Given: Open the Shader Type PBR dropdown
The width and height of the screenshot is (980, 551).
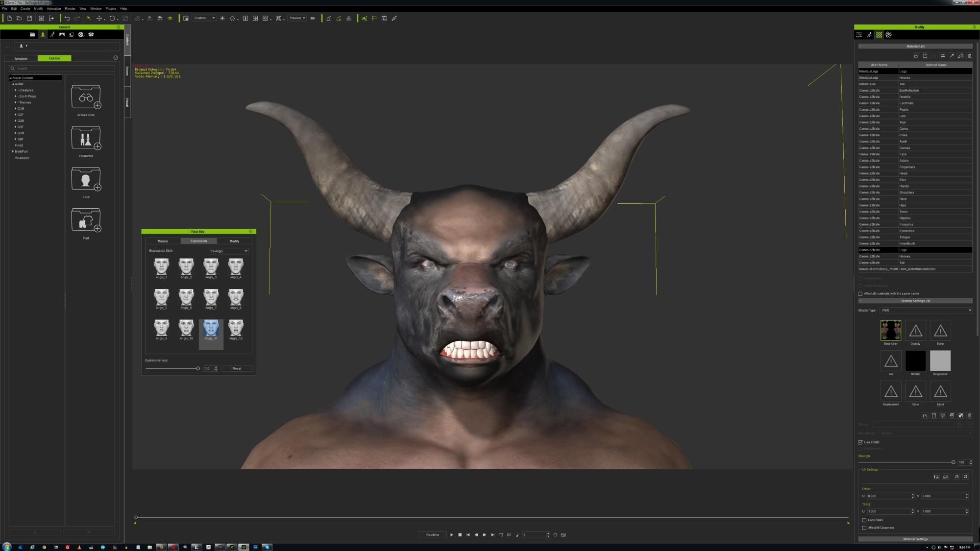Looking at the screenshot, I should [926, 311].
